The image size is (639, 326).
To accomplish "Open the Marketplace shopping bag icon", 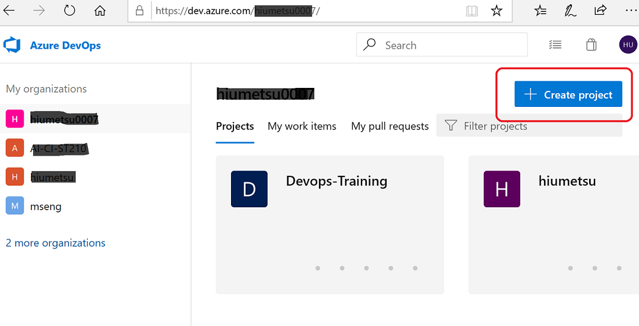I will point(591,45).
